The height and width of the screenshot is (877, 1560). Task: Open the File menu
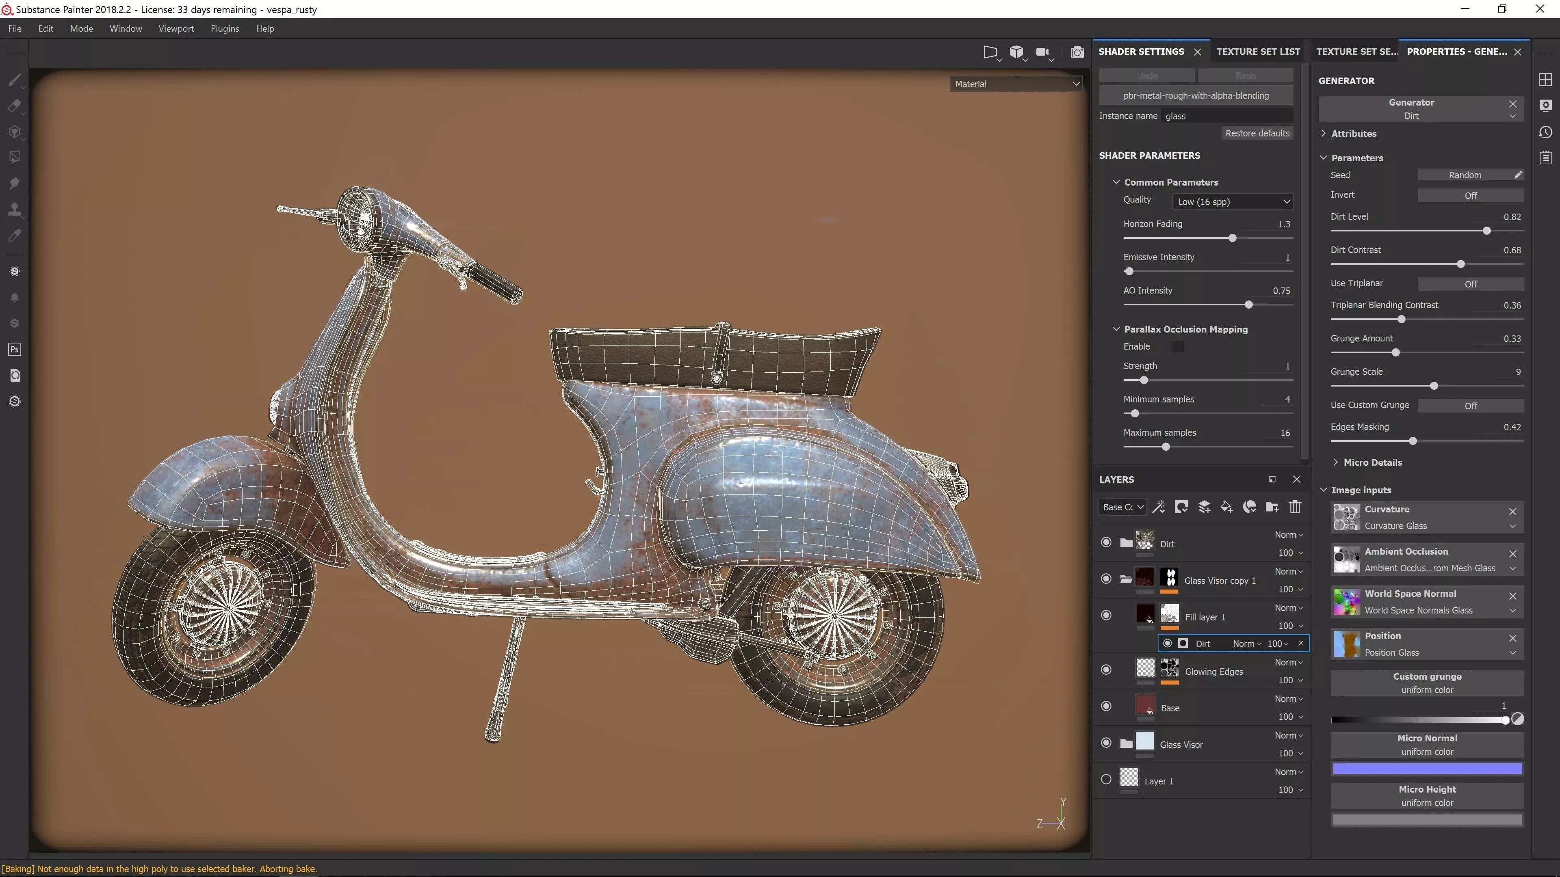[x=15, y=28]
